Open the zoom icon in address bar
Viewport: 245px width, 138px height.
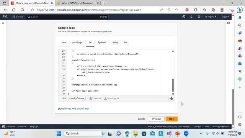tap(169, 10)
